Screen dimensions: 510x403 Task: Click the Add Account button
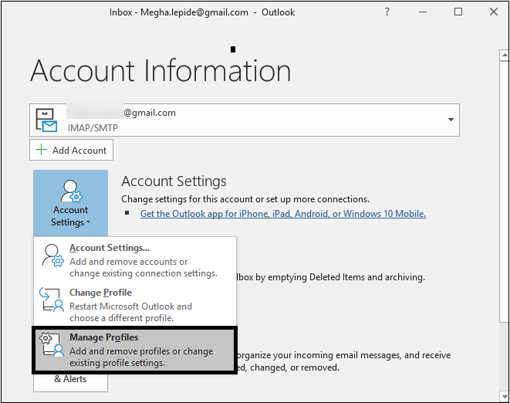(x=71, y=150)
